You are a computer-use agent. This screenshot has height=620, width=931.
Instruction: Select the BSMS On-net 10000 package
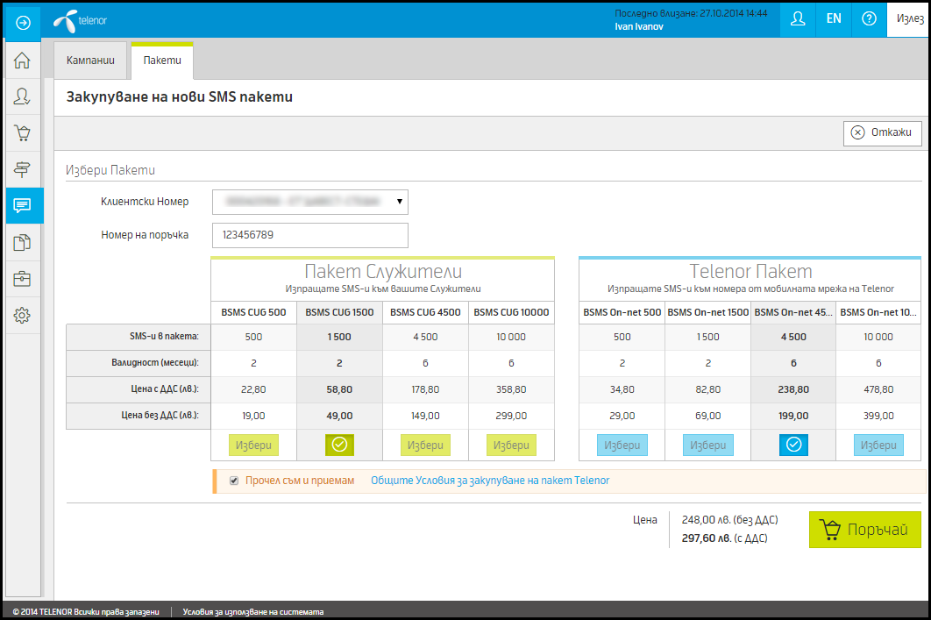(878, 445)
